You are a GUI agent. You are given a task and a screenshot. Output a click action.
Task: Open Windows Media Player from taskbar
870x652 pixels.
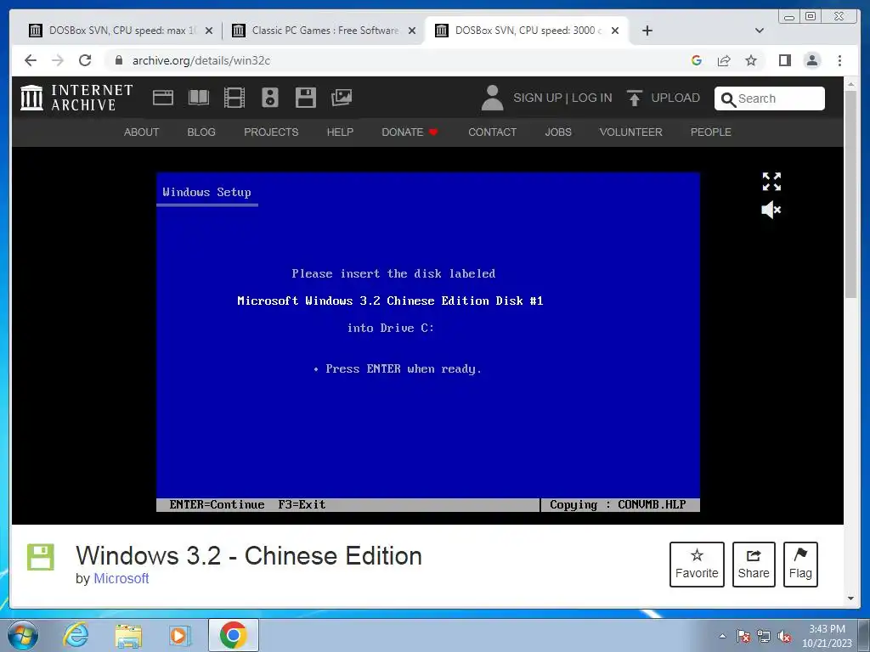pyautogui.click(x=179, y=635)
